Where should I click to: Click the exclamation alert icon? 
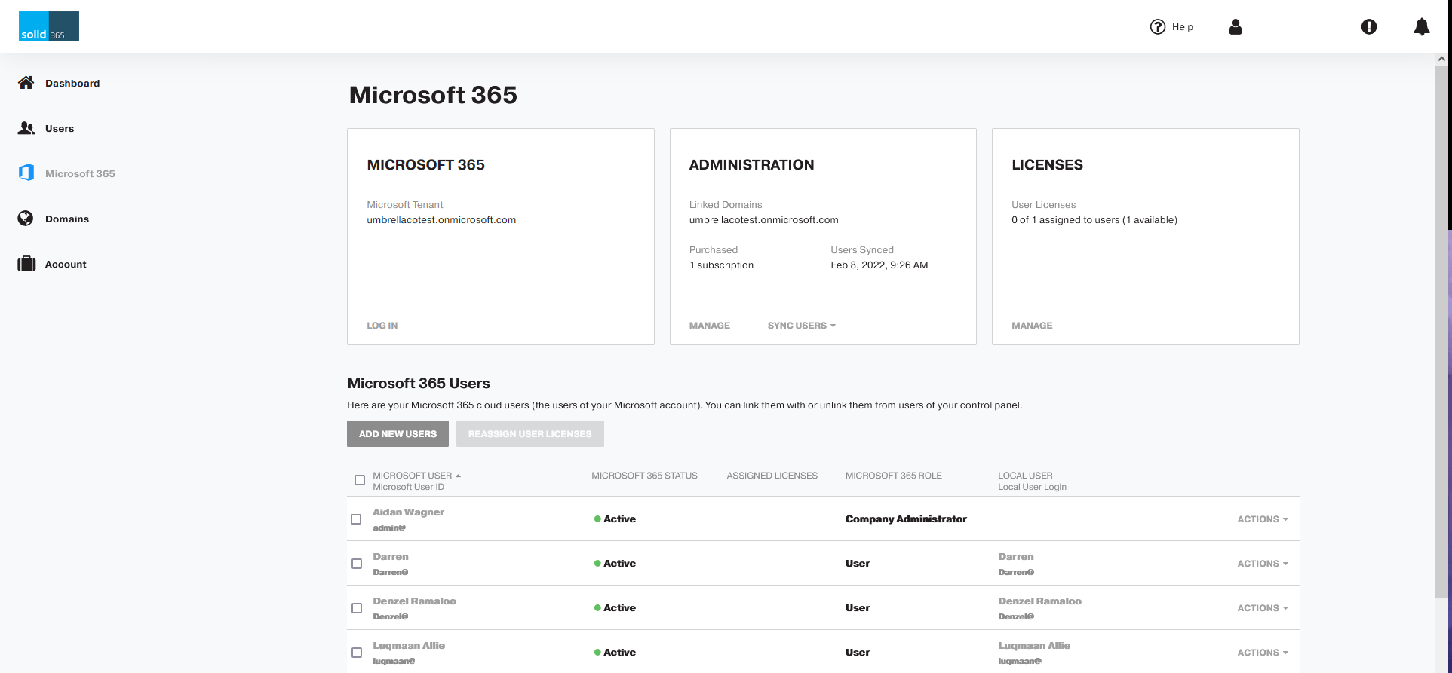click(1368, 27)
